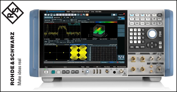This screenshot has height=92, width=177.
Task: Click the TRIG hardkey
Action: pos(148,19)
